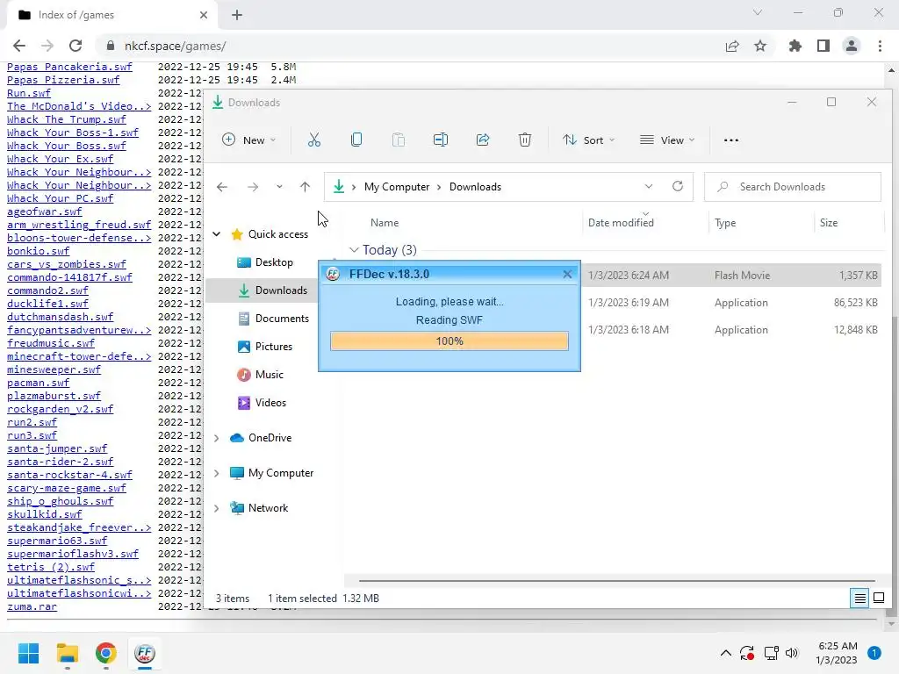Open Chrome extensions puzzle icon
Viewport: 899px width, 674px height.
(x=795, y=46)
